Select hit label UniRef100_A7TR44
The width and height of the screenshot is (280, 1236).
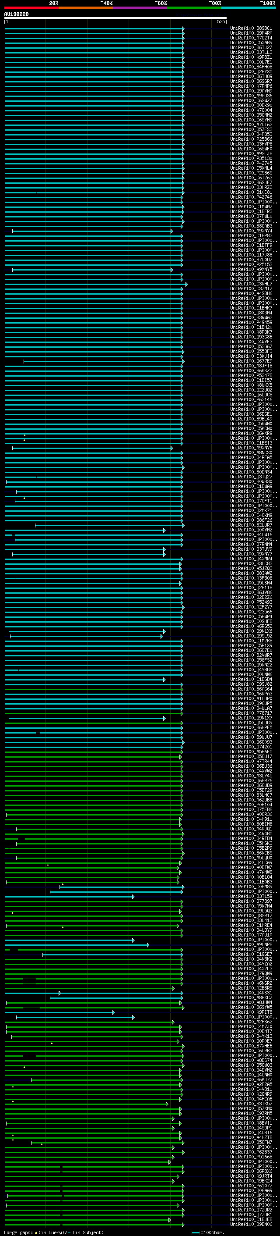point(251,762)
